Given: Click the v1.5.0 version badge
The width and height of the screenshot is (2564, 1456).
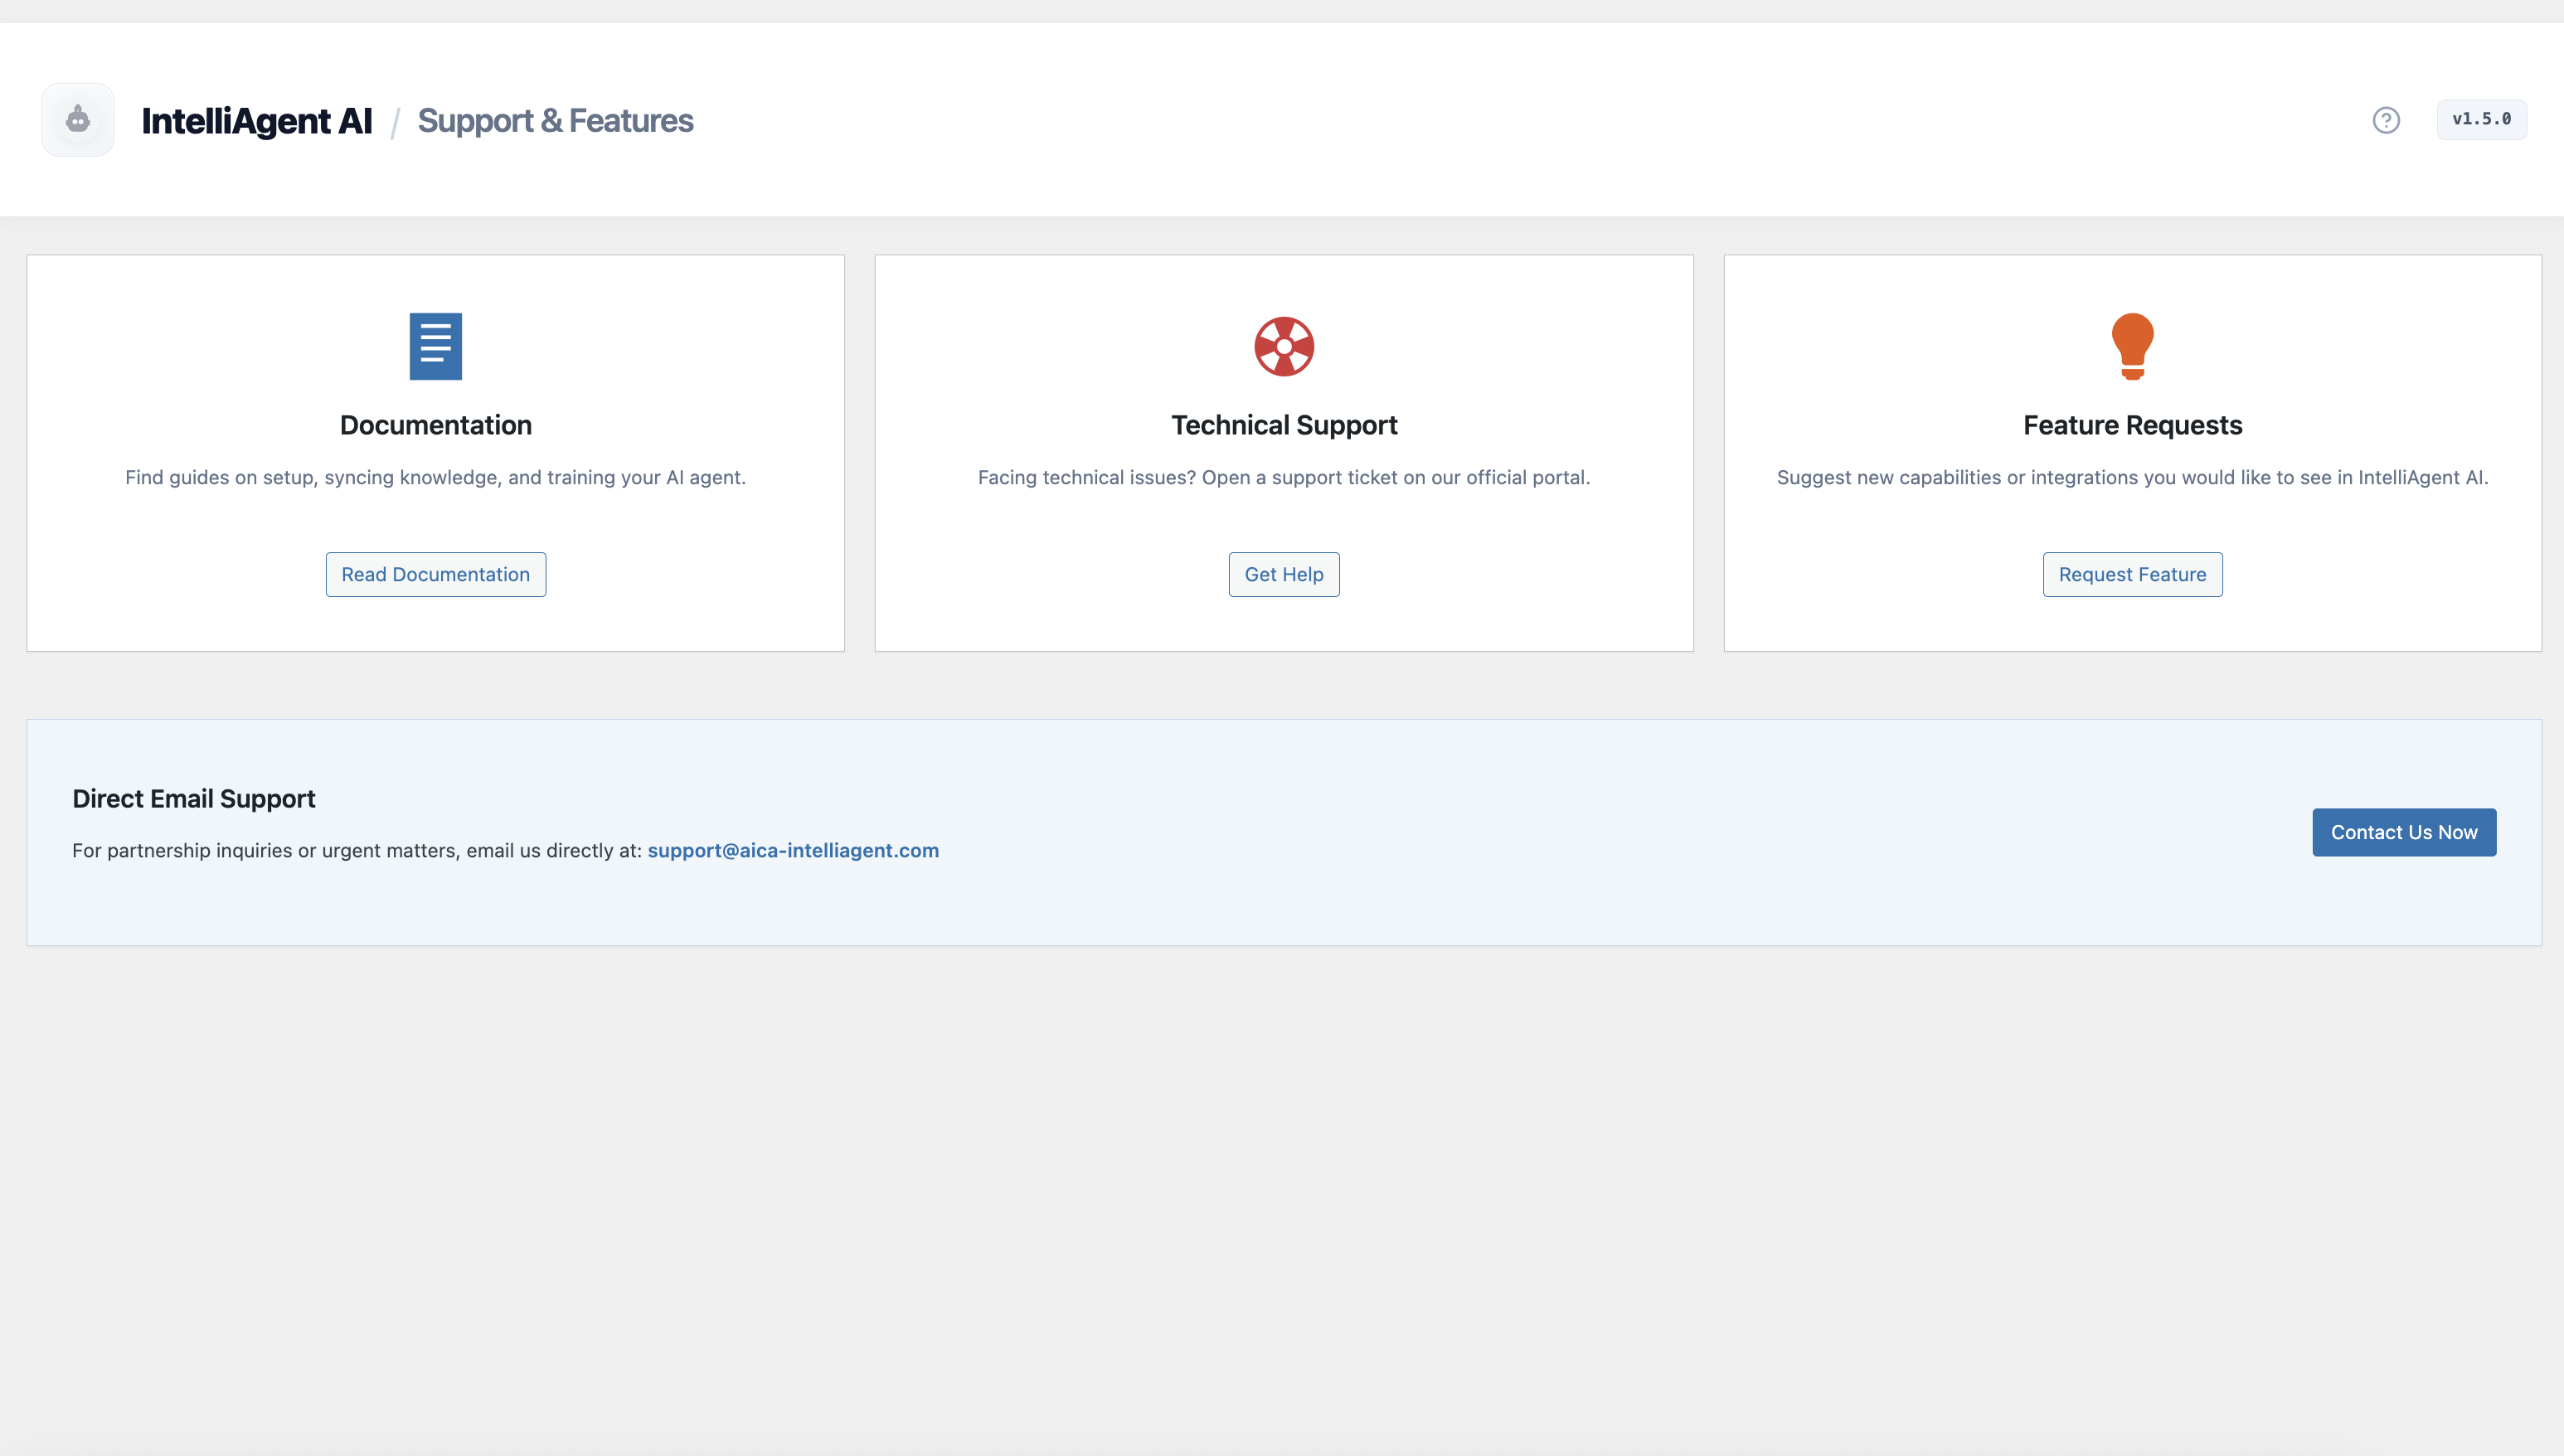Looking at the screenshot, I should click(2481, 119).
